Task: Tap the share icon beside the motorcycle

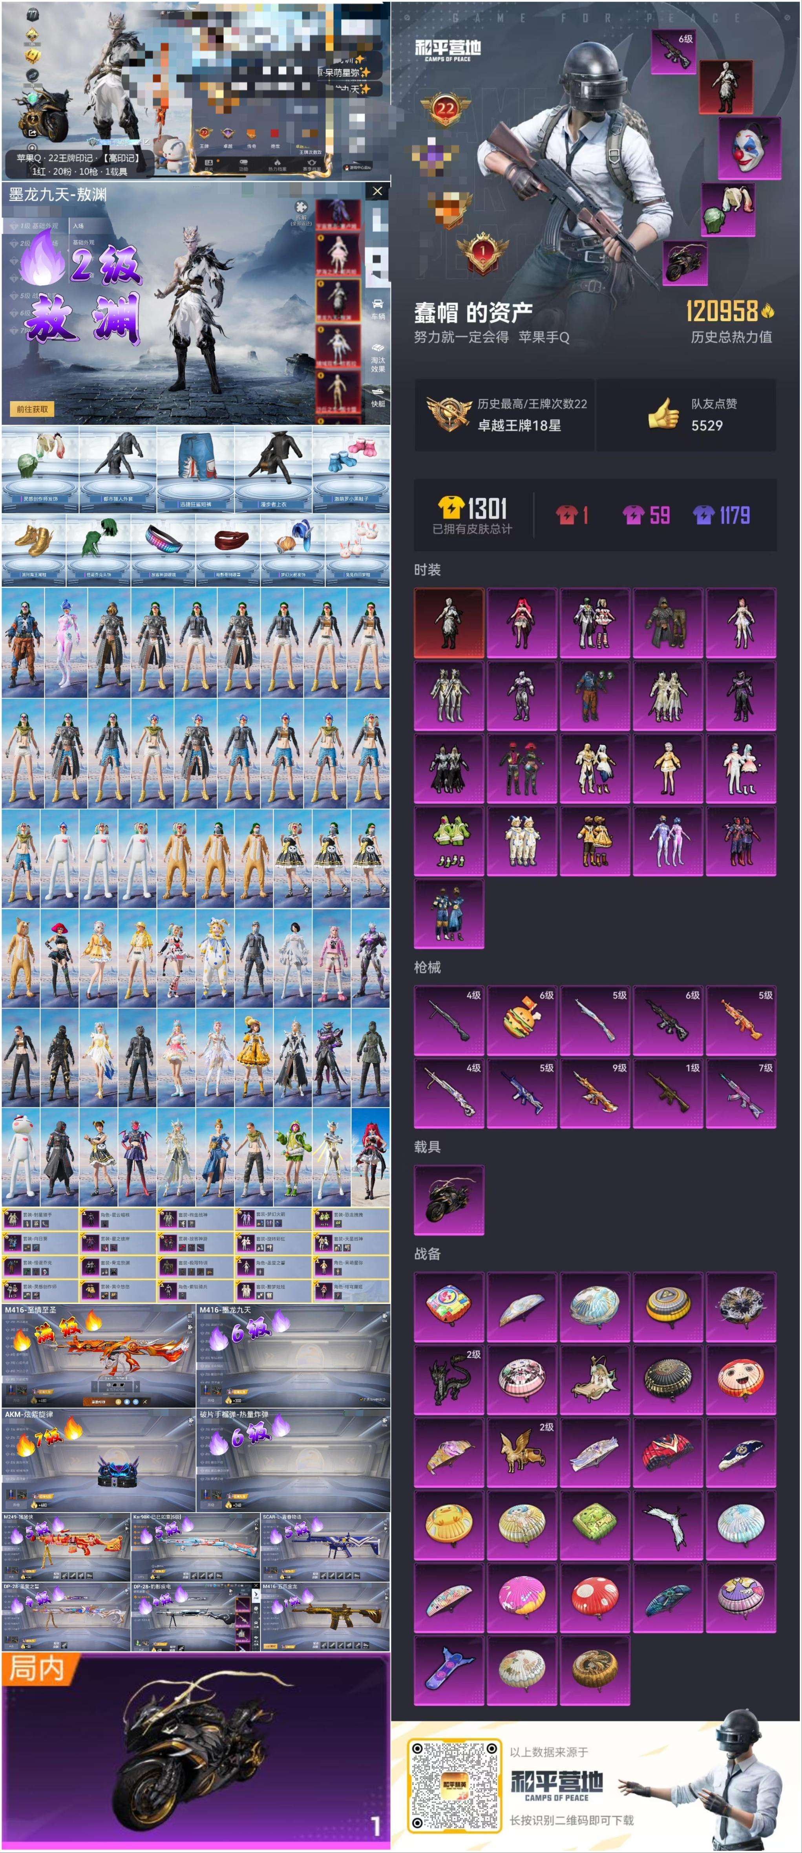Action: 32,132
